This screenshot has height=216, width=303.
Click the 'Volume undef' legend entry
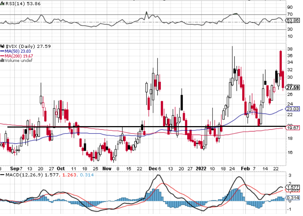tap(19, 61)
